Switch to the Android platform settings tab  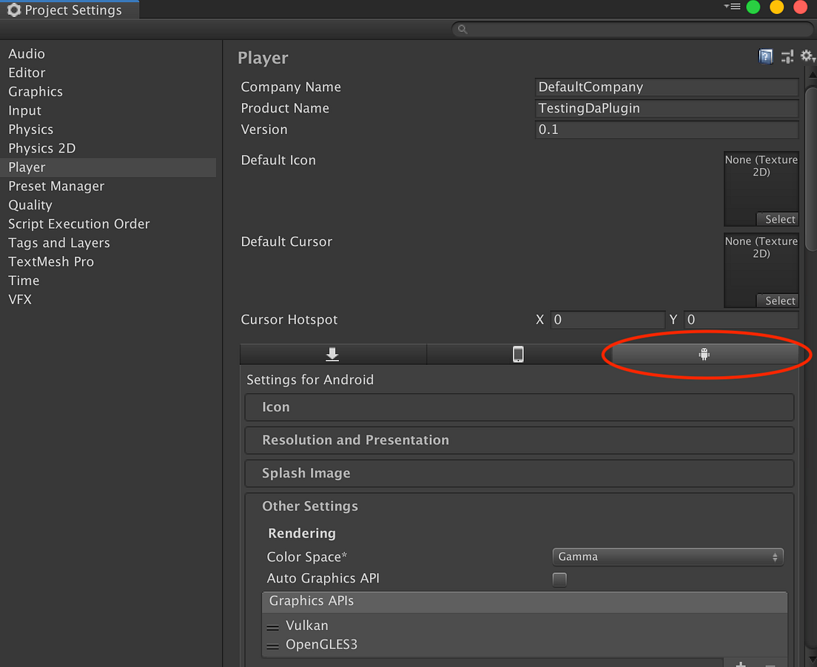704,354
